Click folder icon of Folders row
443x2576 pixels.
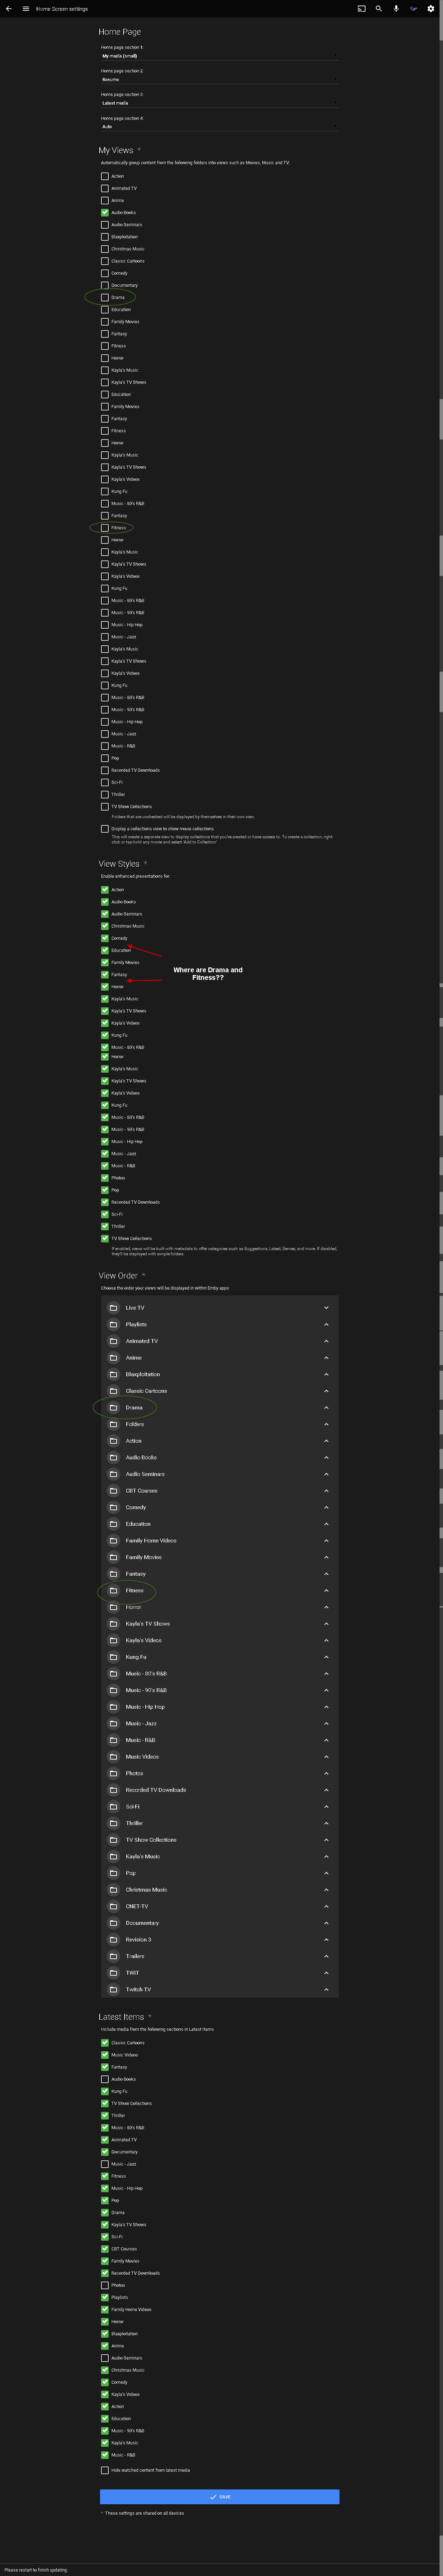click(113, 1424)
